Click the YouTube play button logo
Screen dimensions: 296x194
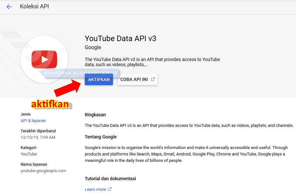coord(45,59)
